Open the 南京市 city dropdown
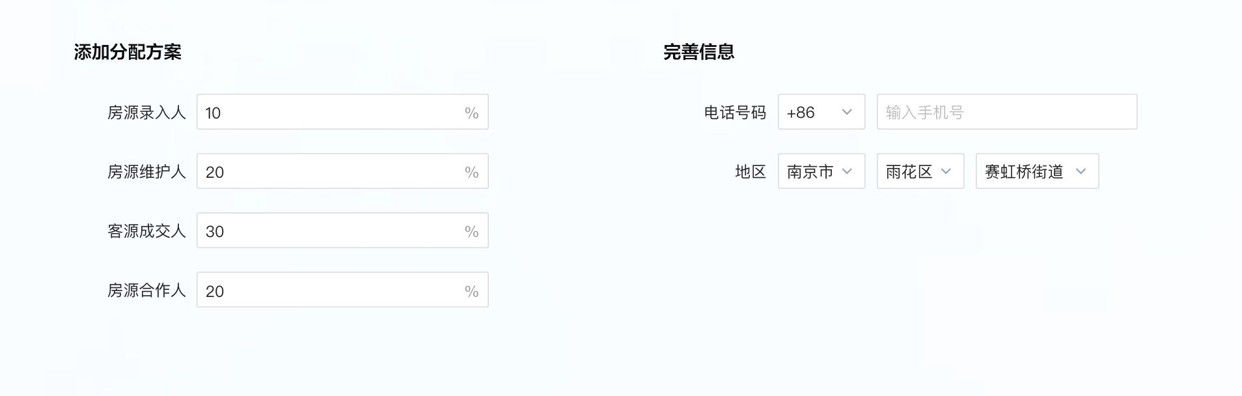The image size is (1242, 396). (x=821, y=171)
